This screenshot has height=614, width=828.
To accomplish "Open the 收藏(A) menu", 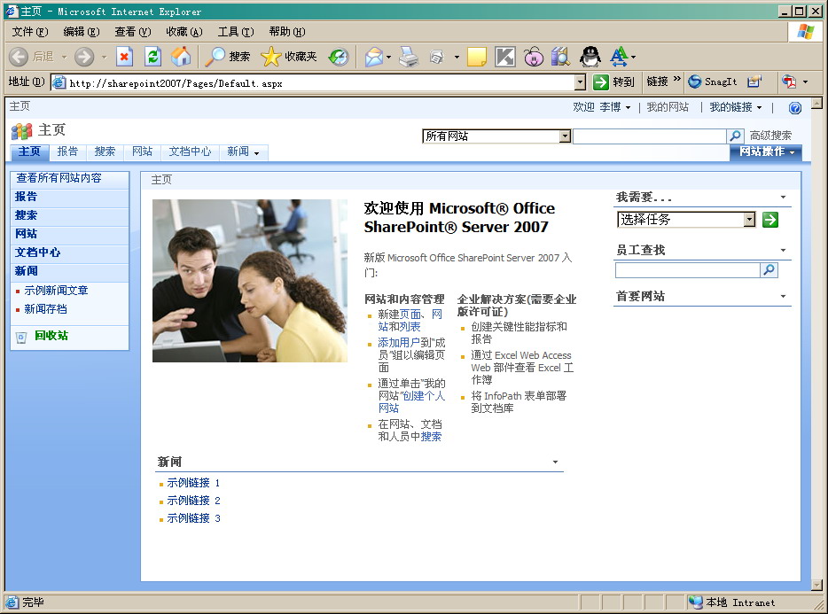I will pos(184,32).
